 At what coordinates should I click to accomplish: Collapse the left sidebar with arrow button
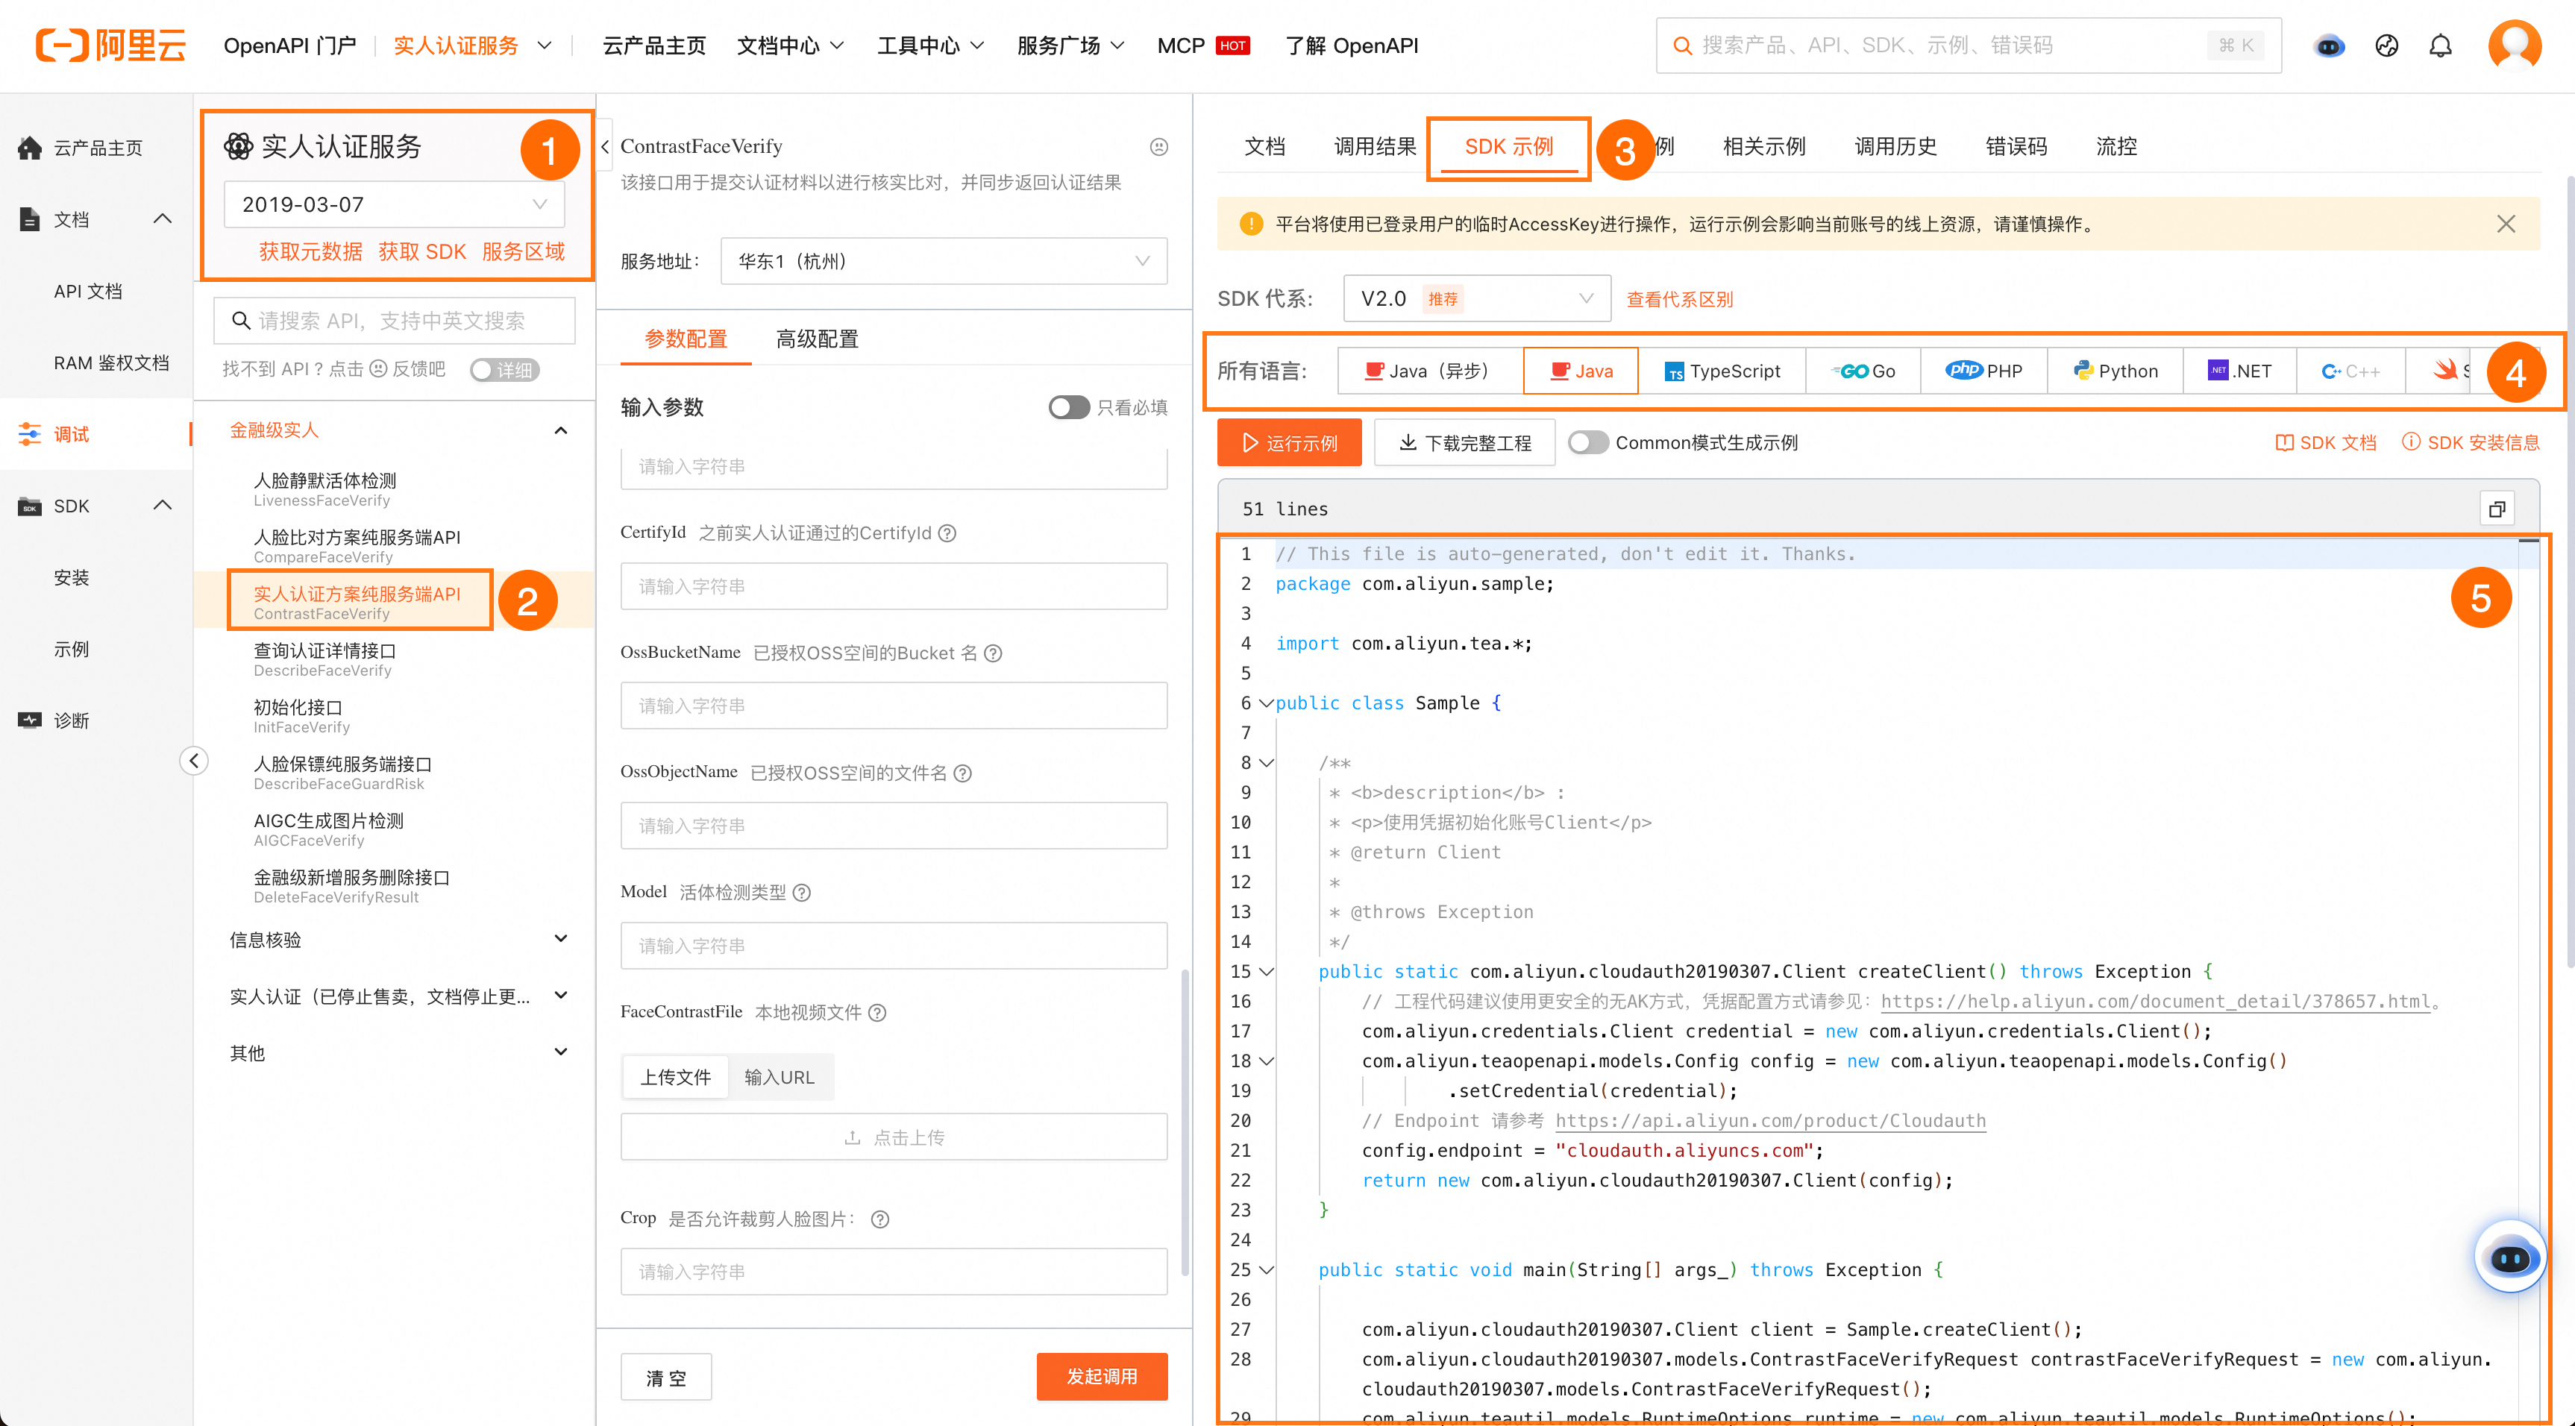[194, 761]
